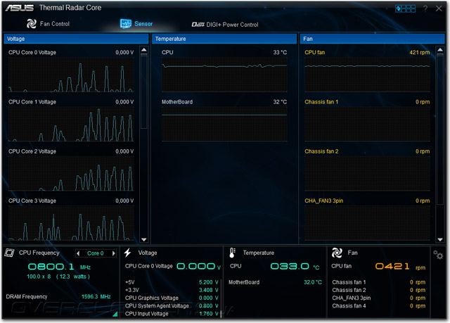Click the view mode grid icon in title bar

pos(405,8)
